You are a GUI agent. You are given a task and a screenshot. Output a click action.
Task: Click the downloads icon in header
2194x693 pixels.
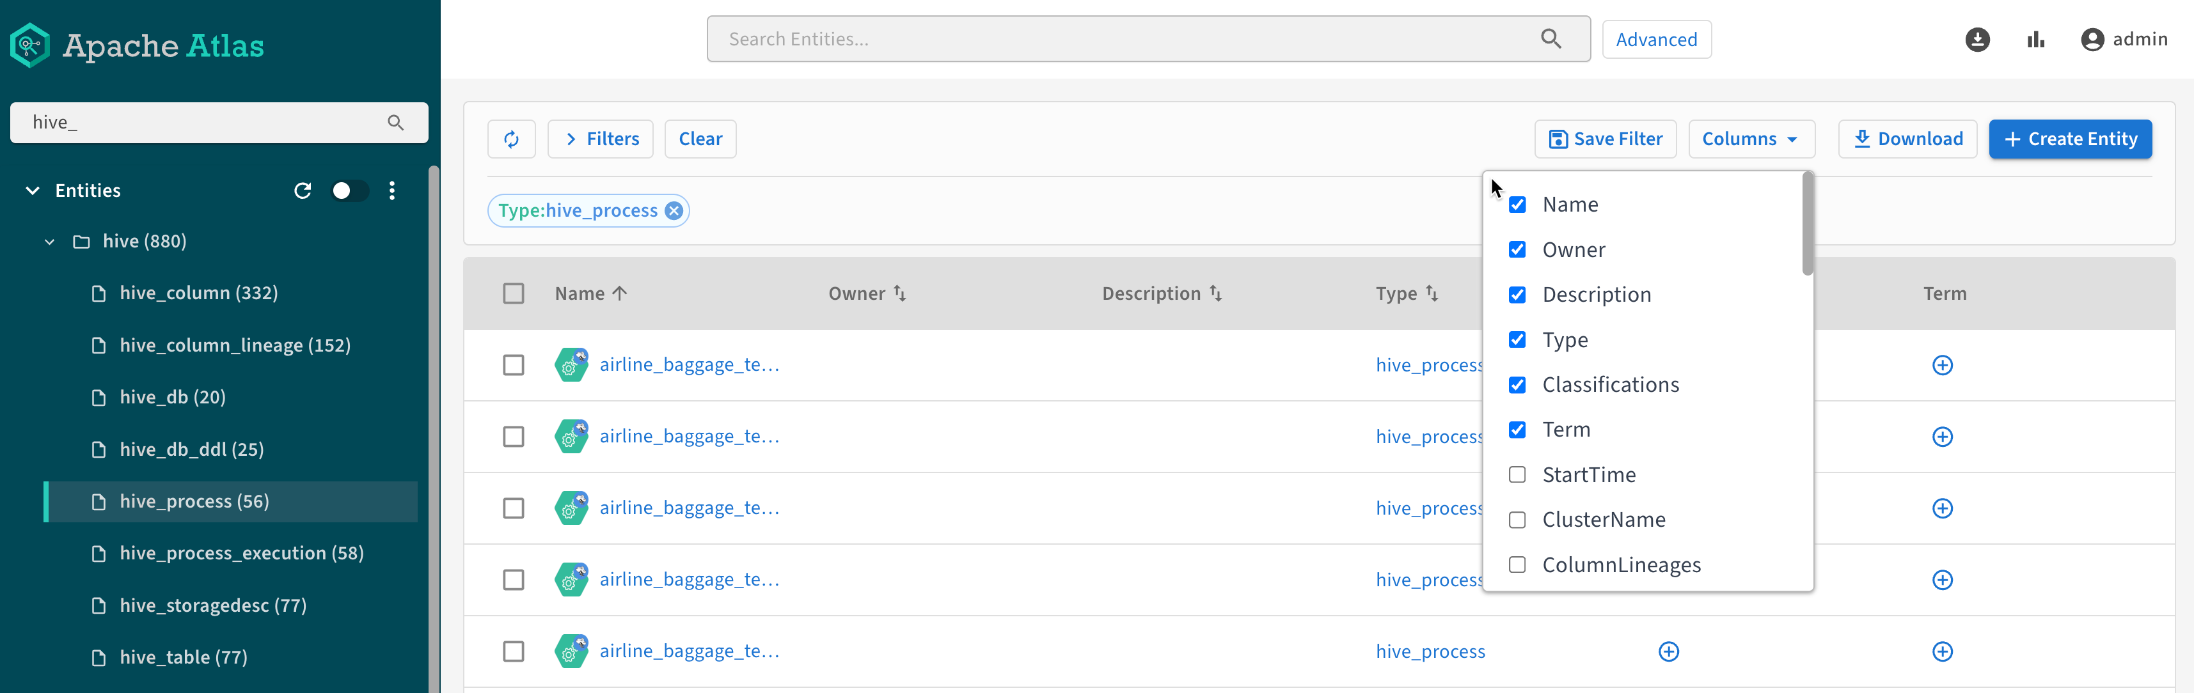[1977, 39]
